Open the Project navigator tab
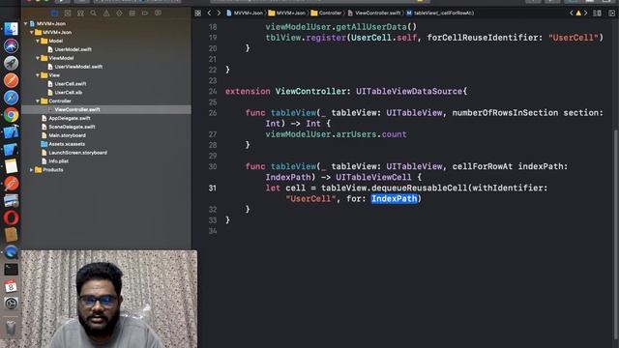 click(x=54, y=13)
